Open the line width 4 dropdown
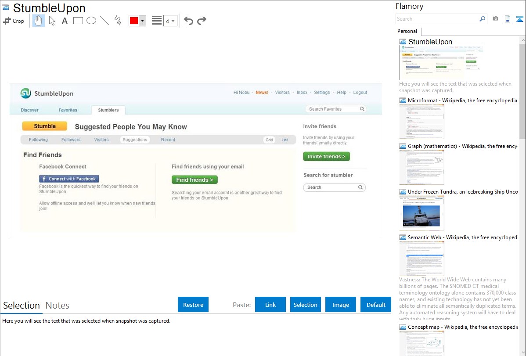Image resolution: width=526 pixels, height=356 pixels. click(x=170, y=21)
